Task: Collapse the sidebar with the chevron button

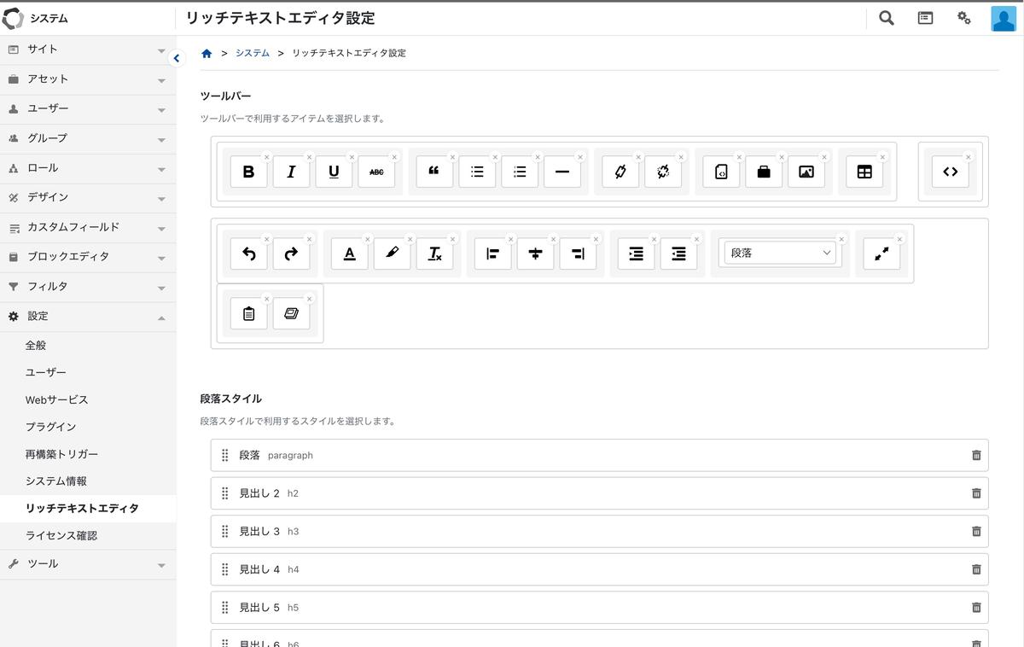Action: pos(176,58)
